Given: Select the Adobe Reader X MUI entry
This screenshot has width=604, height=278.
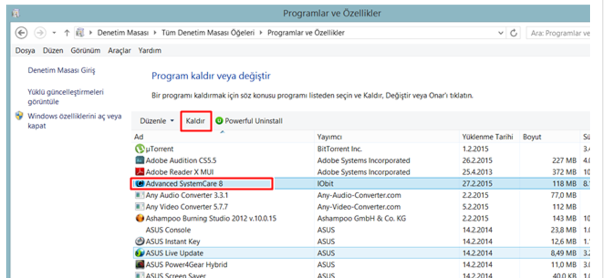Looking at the screenshot, I should 179,172.
